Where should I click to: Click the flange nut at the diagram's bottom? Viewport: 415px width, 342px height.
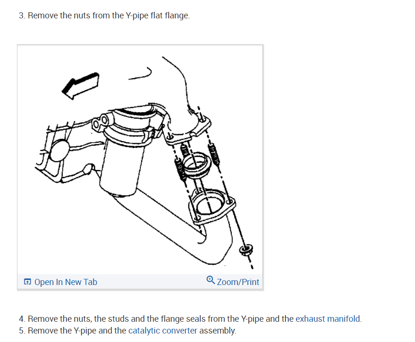click(246, 250)
